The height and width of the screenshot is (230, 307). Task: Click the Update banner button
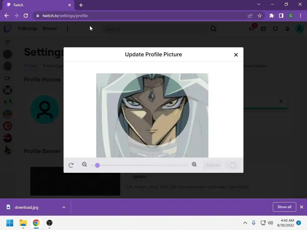[x=139, y=177]
